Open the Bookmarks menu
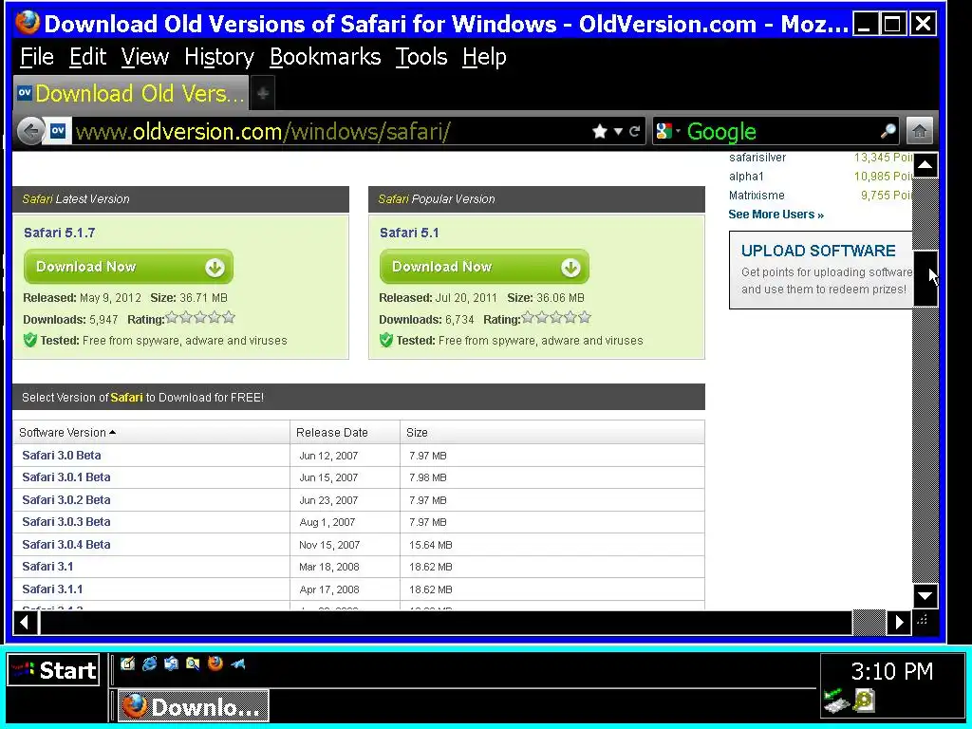 click(x=325, y=57)
